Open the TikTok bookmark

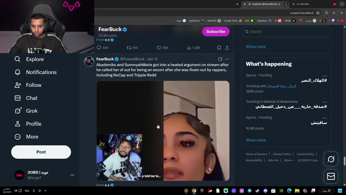tap(290, 21)
